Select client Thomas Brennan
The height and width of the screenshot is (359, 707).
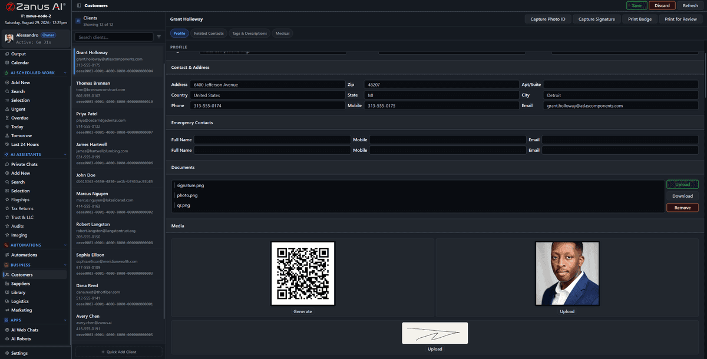click(118, 92)
